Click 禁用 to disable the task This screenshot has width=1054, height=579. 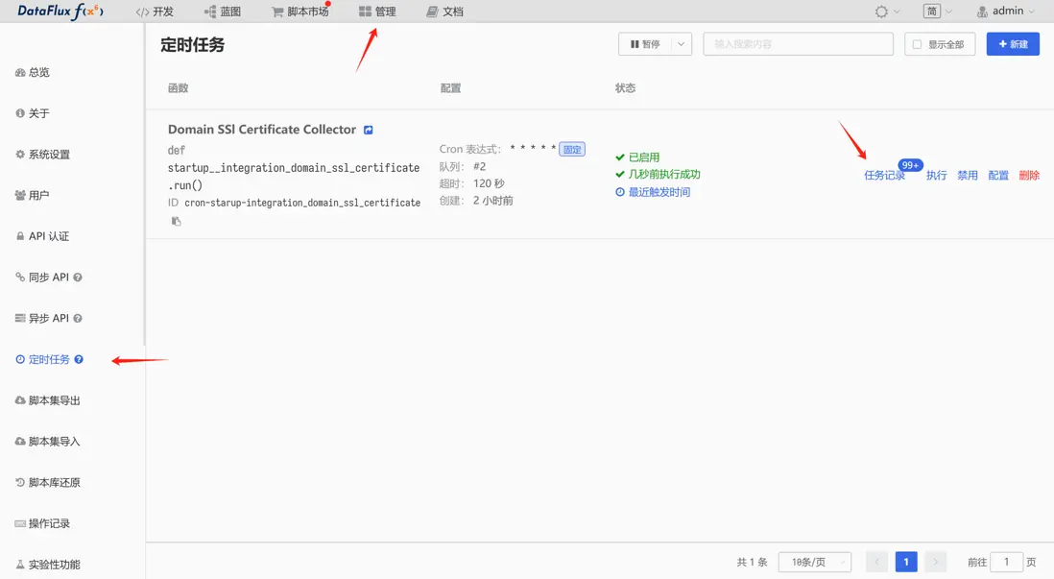click(968, 176)
